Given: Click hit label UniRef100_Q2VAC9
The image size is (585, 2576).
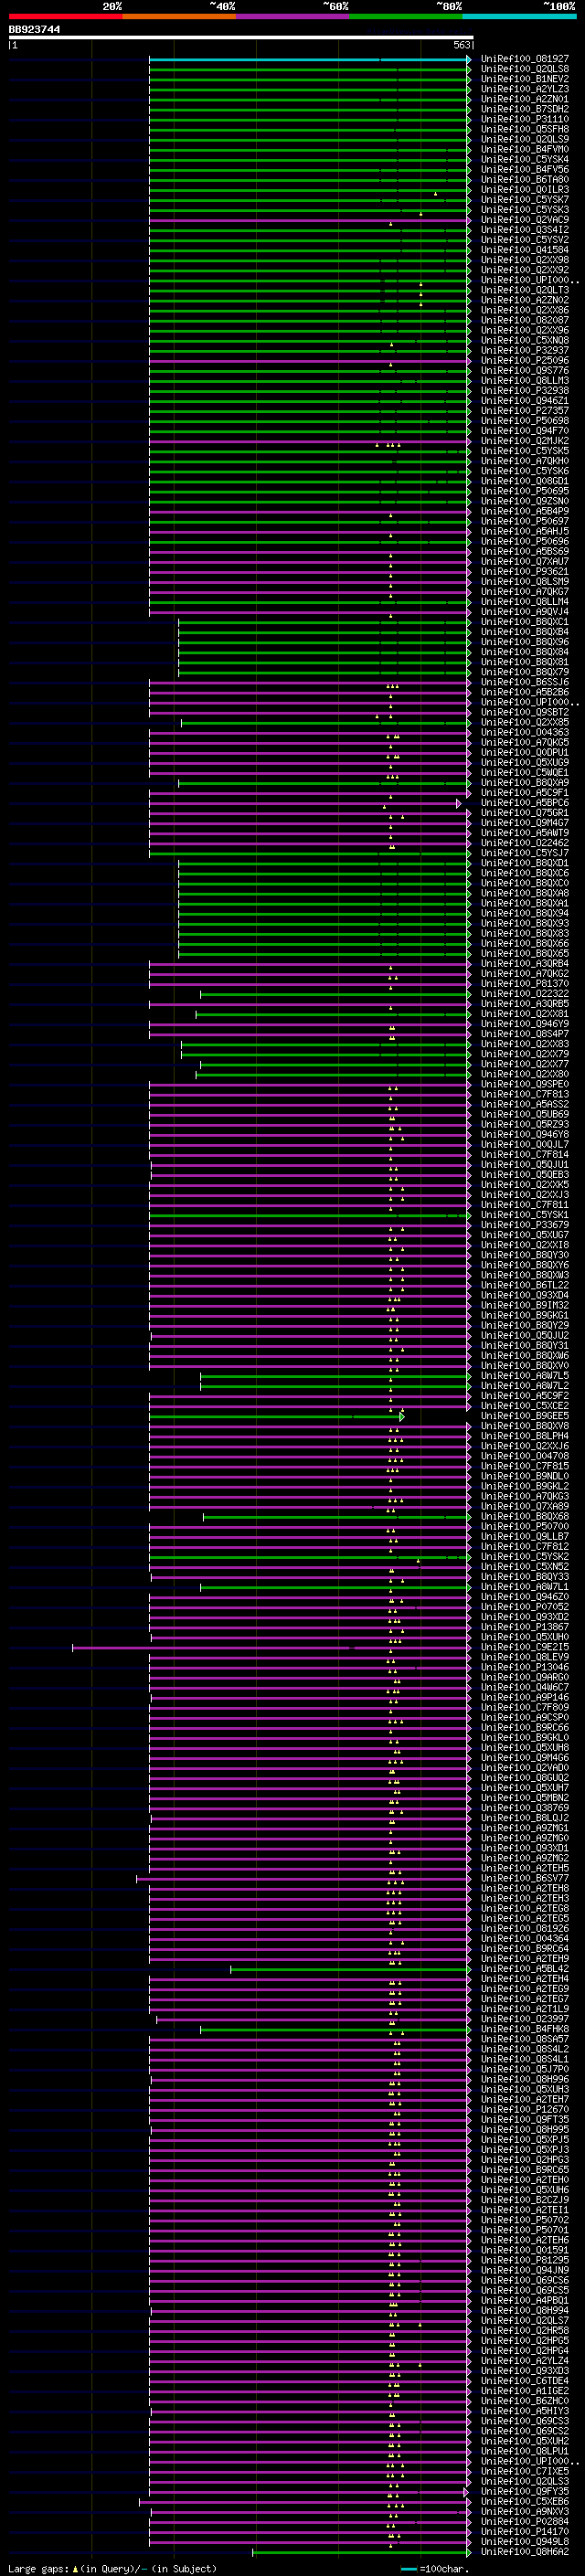Looking at the screenshot, I should (525, 220).
